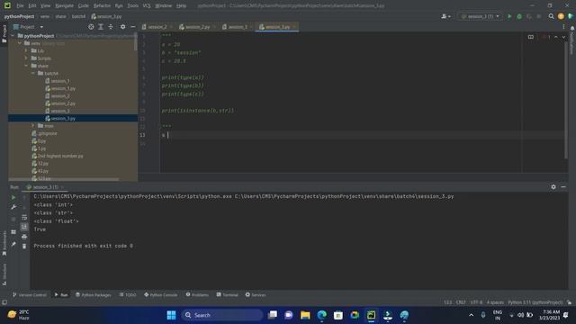Open the Problems tool window
This screenshot has height=324, width=576.
pyautogui.click(x=197, y=294)
